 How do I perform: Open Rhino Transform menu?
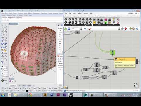pyautogui.click(x=44, y=13)
